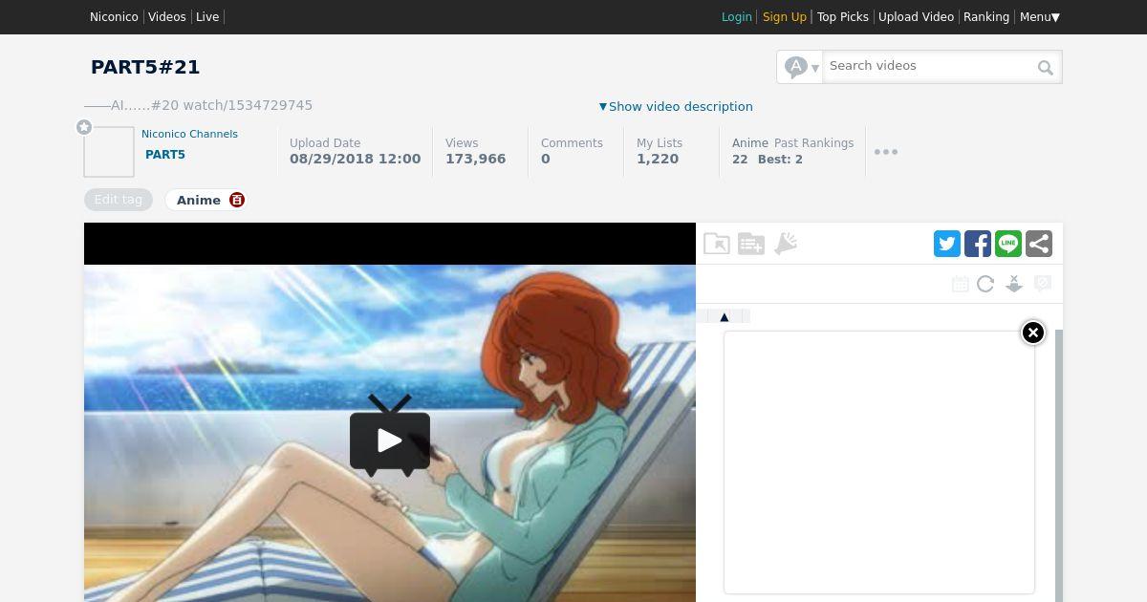Image resolution: width=1147 pixels, height=602 pixels.
Task: Open Videos in top bar
Action: click(167, 16)
